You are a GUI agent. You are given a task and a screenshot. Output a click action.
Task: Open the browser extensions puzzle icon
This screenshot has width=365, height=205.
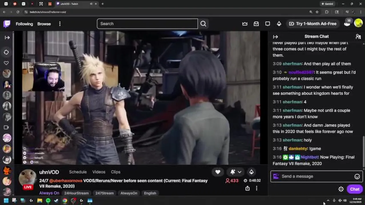click(x=327, y=12)
